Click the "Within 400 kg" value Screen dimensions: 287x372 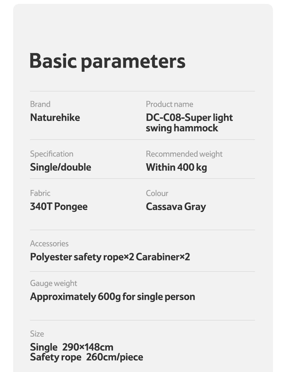tap(176, 167)
